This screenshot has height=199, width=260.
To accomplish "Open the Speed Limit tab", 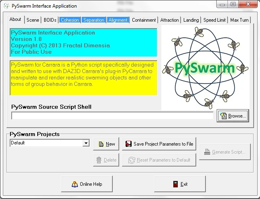I will 214,20.
